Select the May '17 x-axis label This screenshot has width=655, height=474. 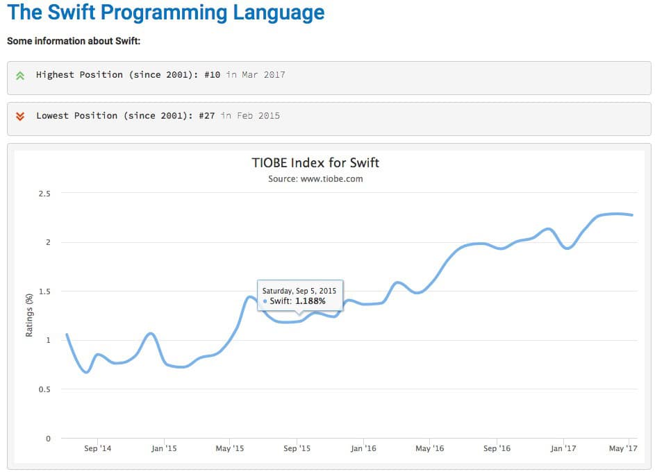click(x=623, y=448)
